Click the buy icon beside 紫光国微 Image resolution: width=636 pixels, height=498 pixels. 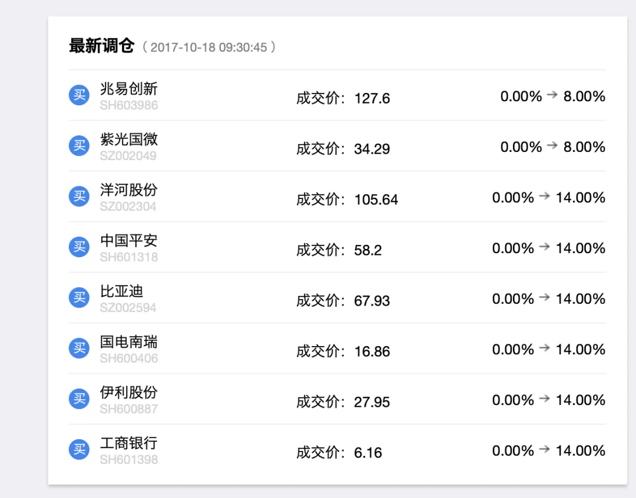point(79,145)
